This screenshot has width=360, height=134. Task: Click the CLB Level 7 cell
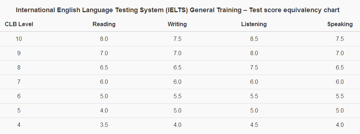(x=19, y=82)
